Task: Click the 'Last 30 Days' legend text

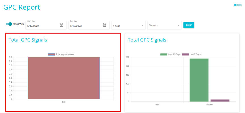Action: (174, 55)
